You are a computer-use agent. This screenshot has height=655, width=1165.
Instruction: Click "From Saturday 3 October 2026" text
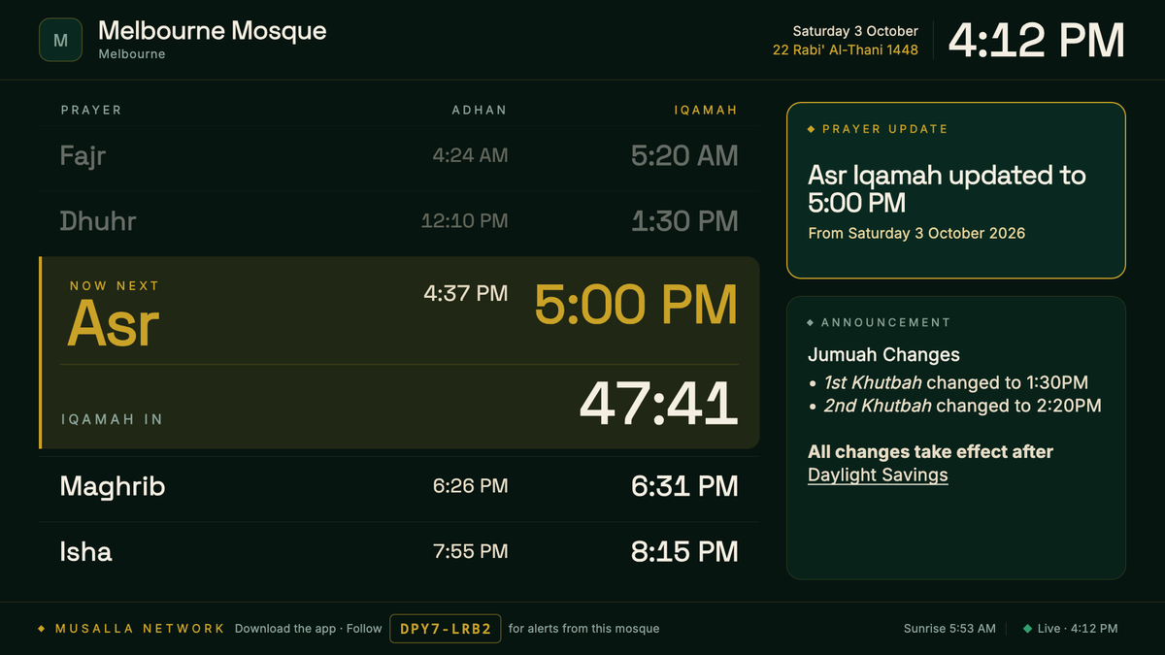916,234
